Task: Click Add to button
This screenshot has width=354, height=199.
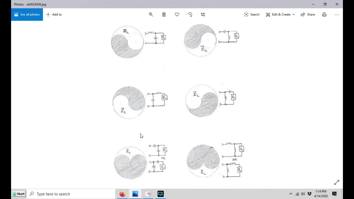Action: pyautogui.click(x=54, y=14)
